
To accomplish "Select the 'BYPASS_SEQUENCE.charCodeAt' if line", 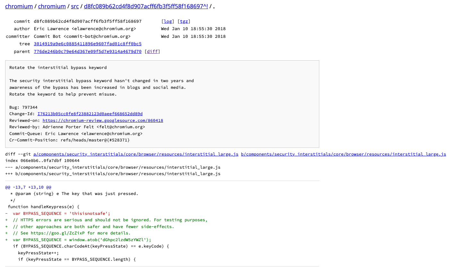I will 91,246.
